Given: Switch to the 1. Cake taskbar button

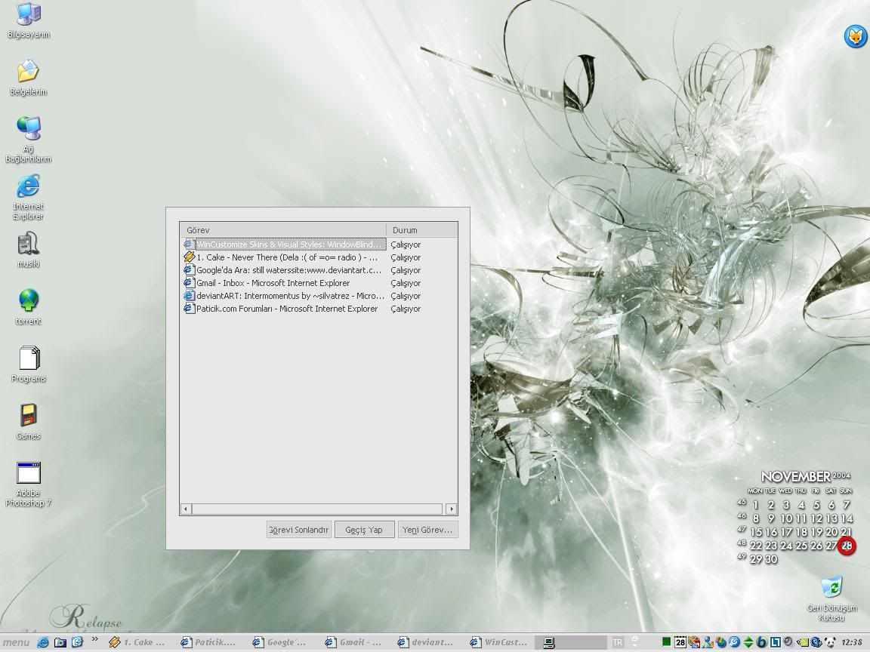Looking at the screenshot, I should tap(137, 642).
